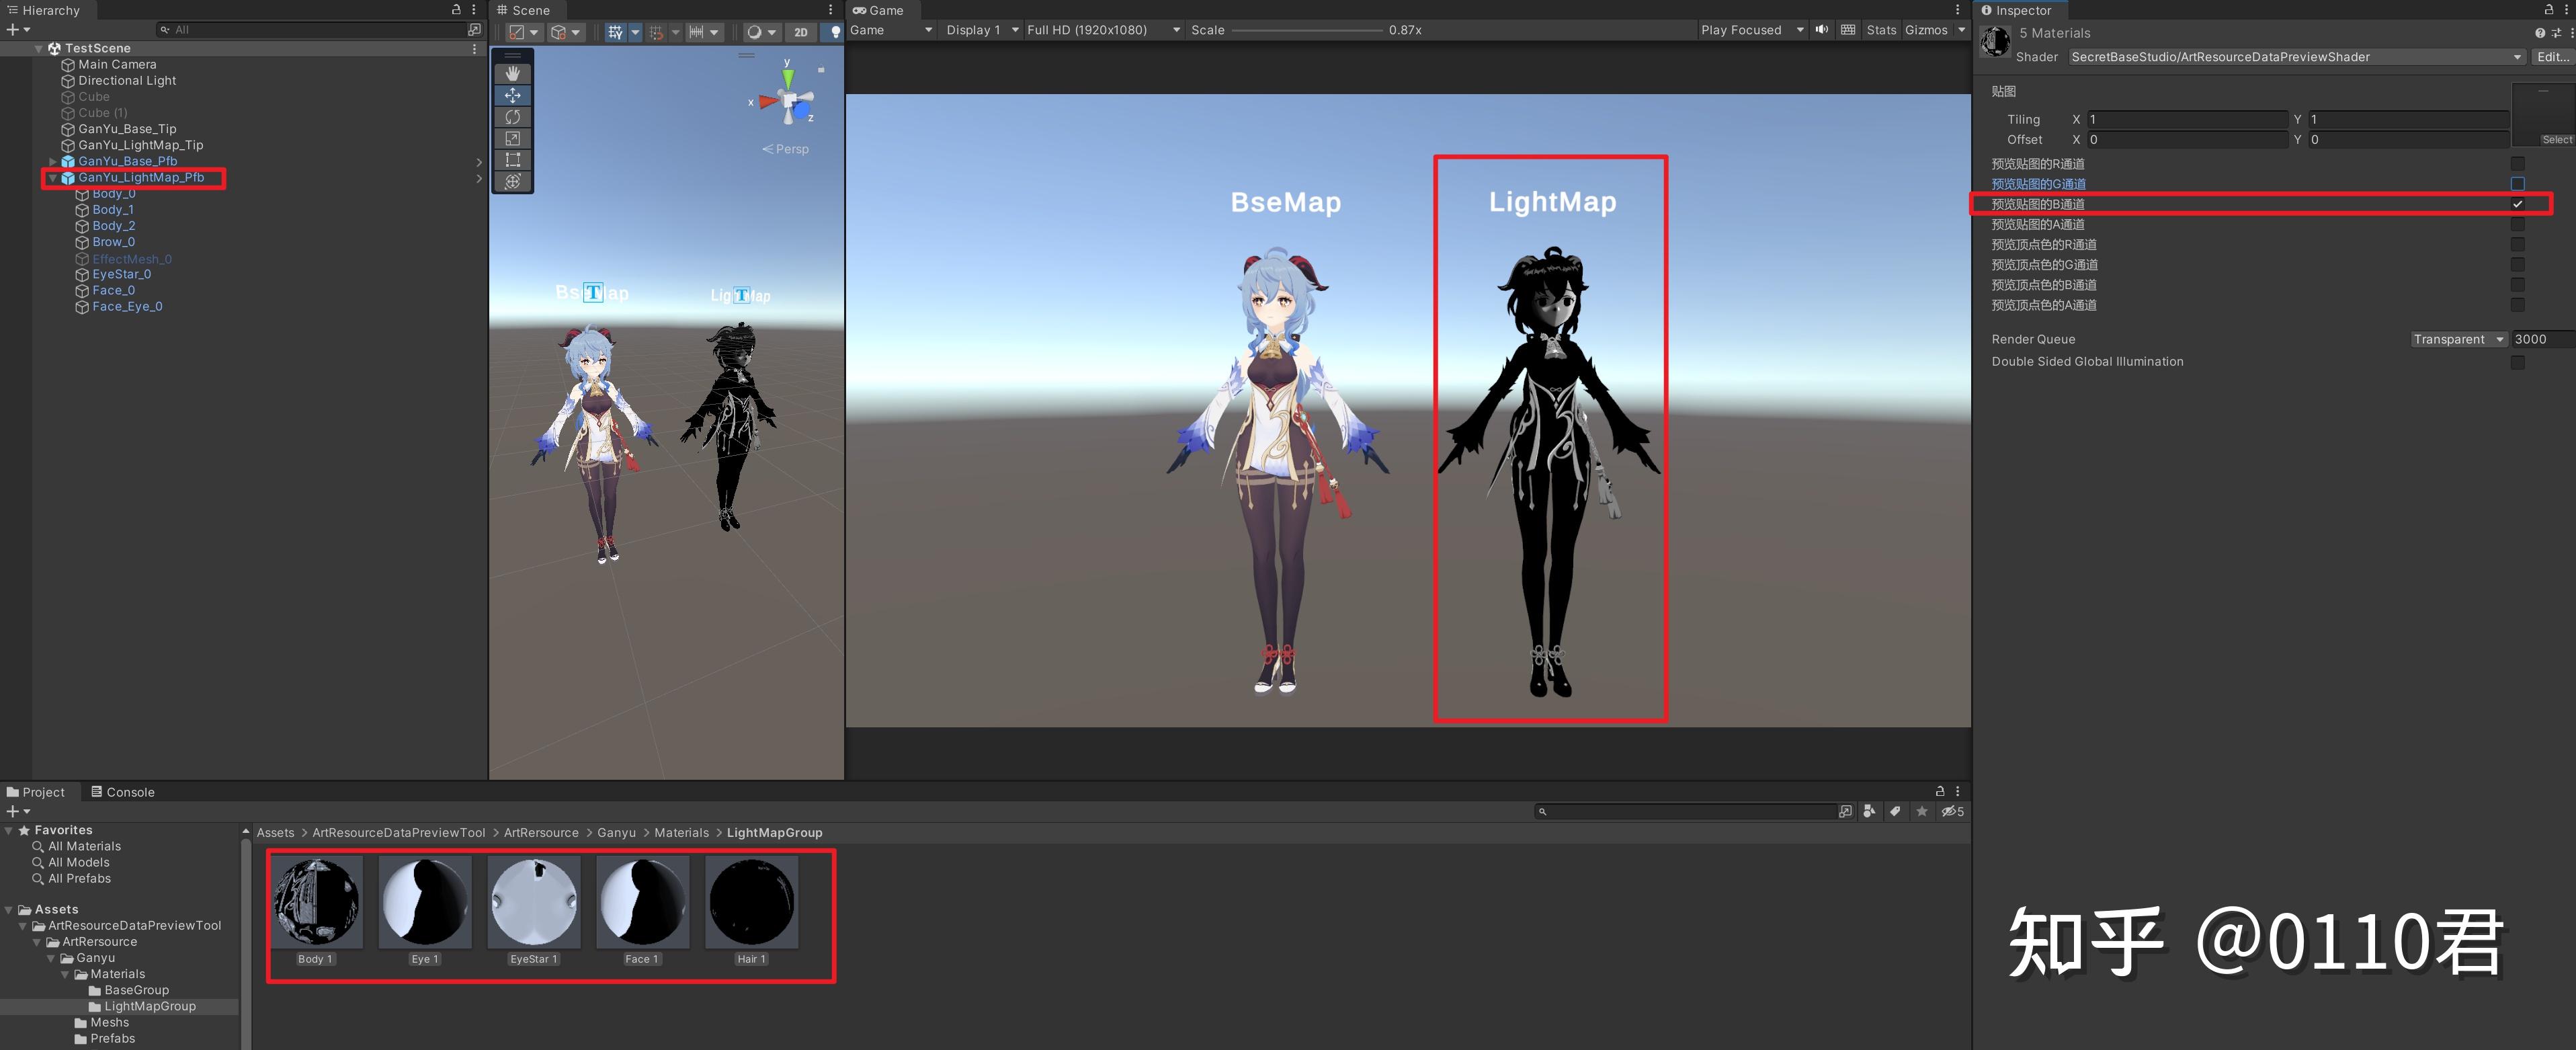Toggle grid snapping magnet icon
This screenshot has height=1050, width=2576.
(x=657, y=32)
